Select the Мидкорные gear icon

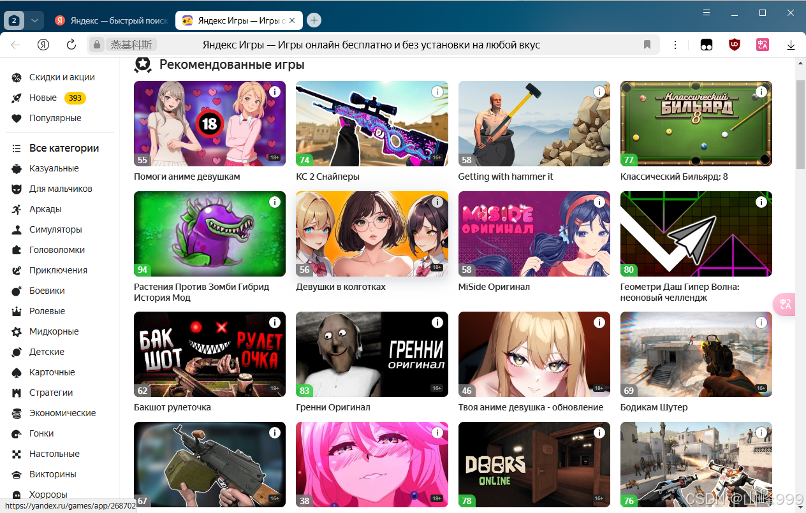(x=17, y=331)
